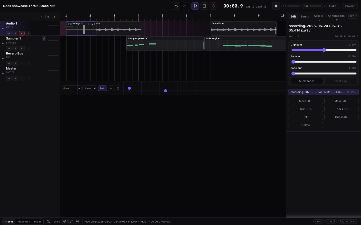
Task: Stop playback with the square button
Action: (x=204, y=6)
